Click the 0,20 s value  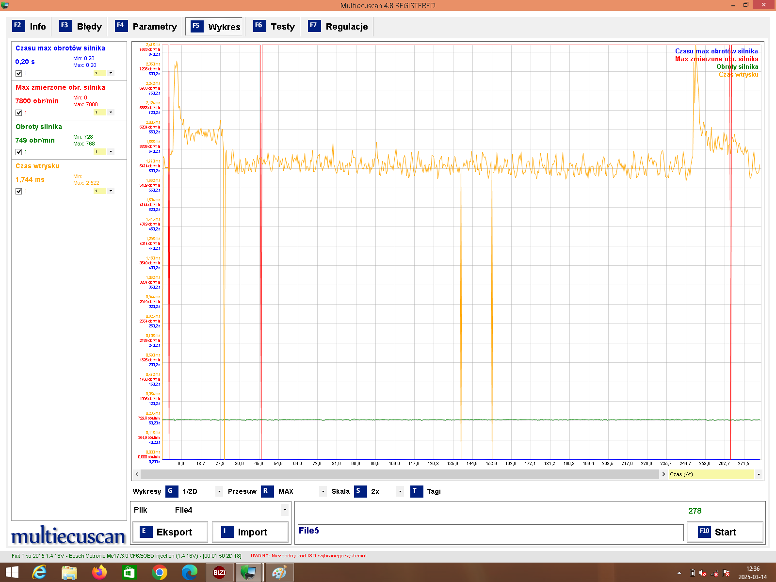click(25, 62)
